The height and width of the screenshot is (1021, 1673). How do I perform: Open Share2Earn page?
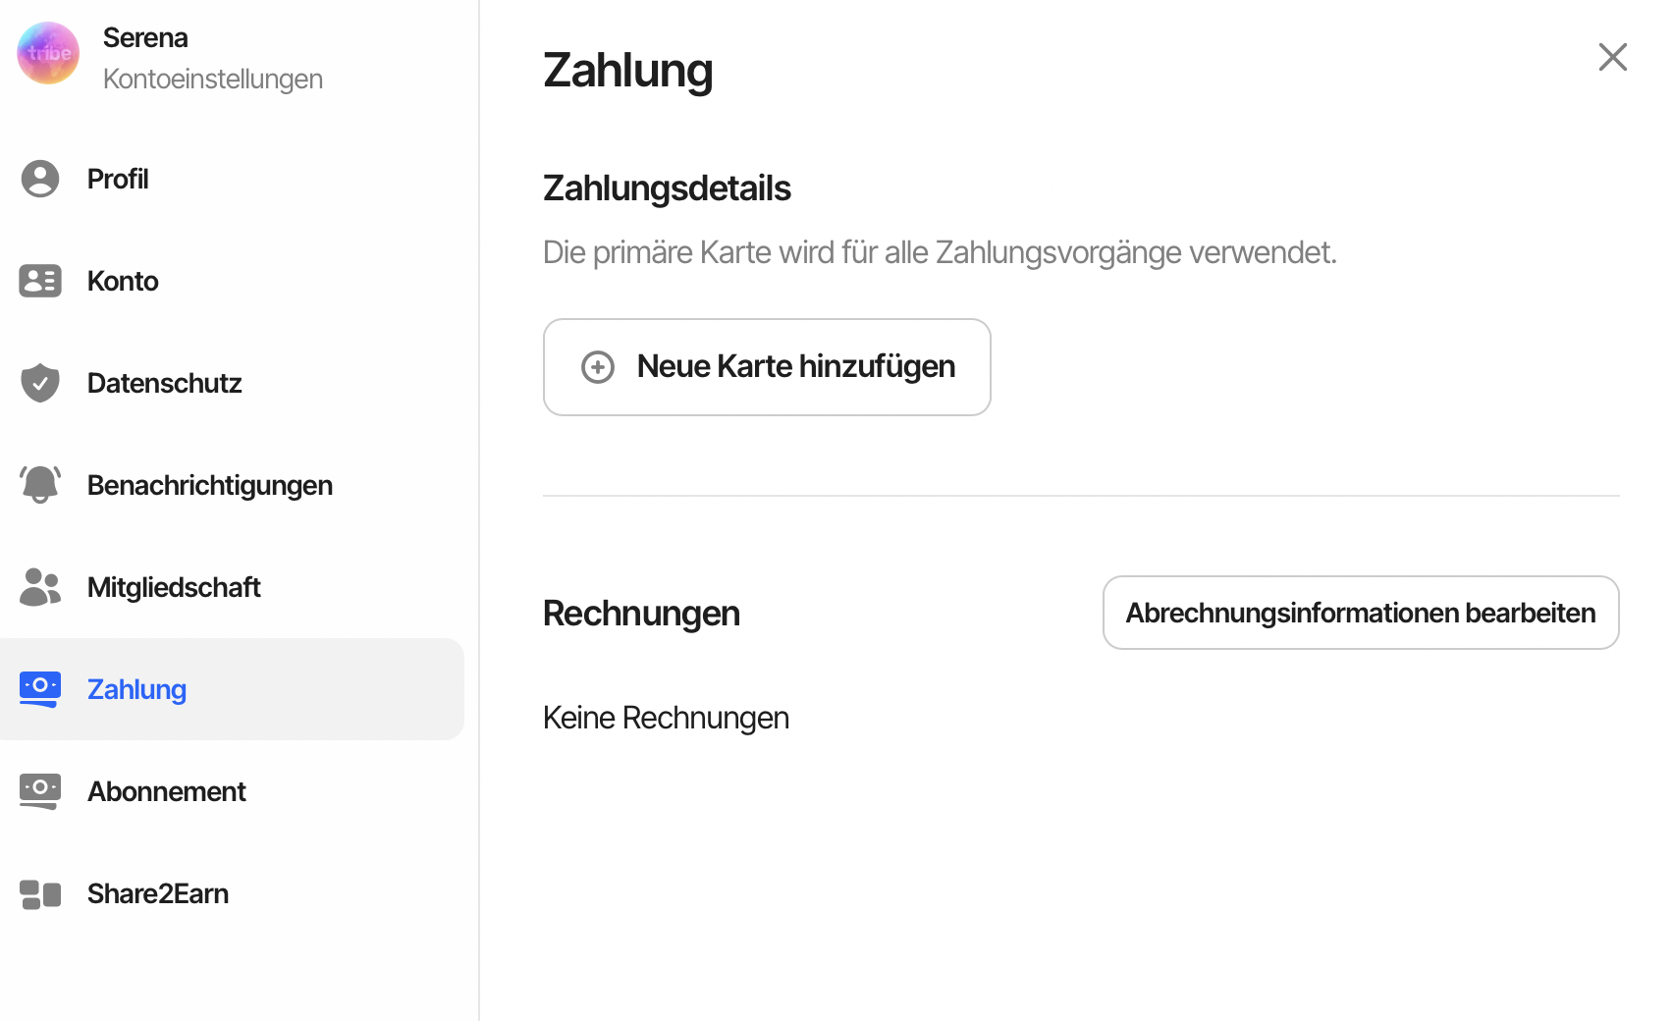(158, 893)
